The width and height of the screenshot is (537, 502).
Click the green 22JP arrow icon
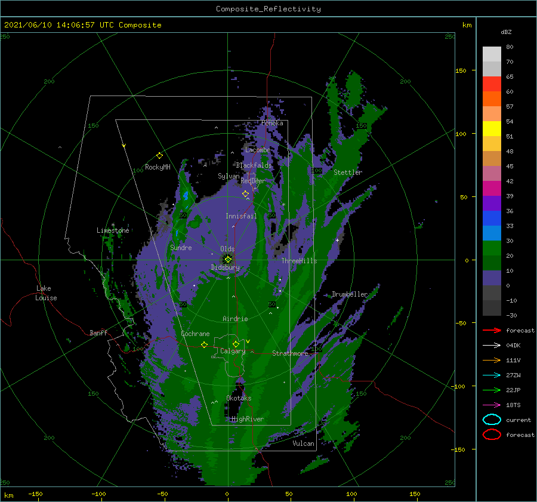pyautogui.click(x=492, y=390)
